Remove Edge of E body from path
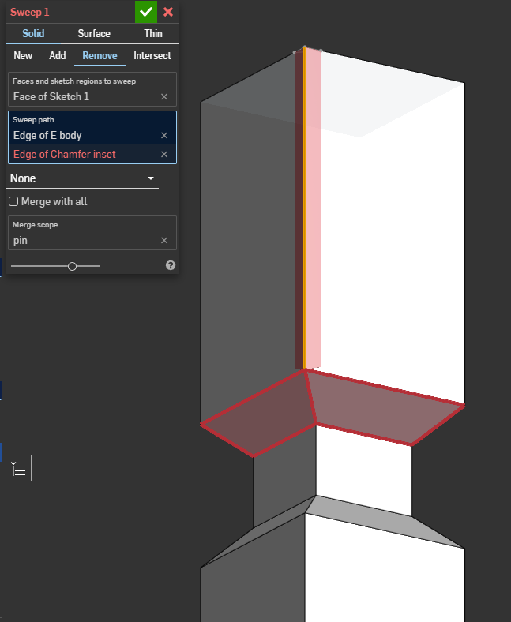The width and height of the screenshot is (511, 622). click(164, 135)
